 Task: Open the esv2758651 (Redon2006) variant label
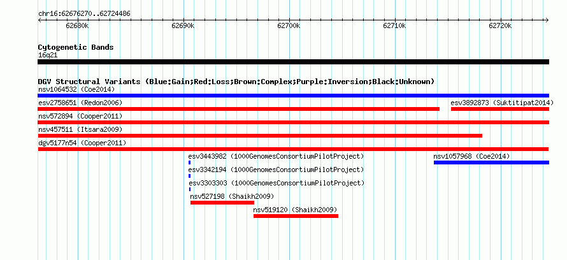pyautogui.click(x=80, y=103)
